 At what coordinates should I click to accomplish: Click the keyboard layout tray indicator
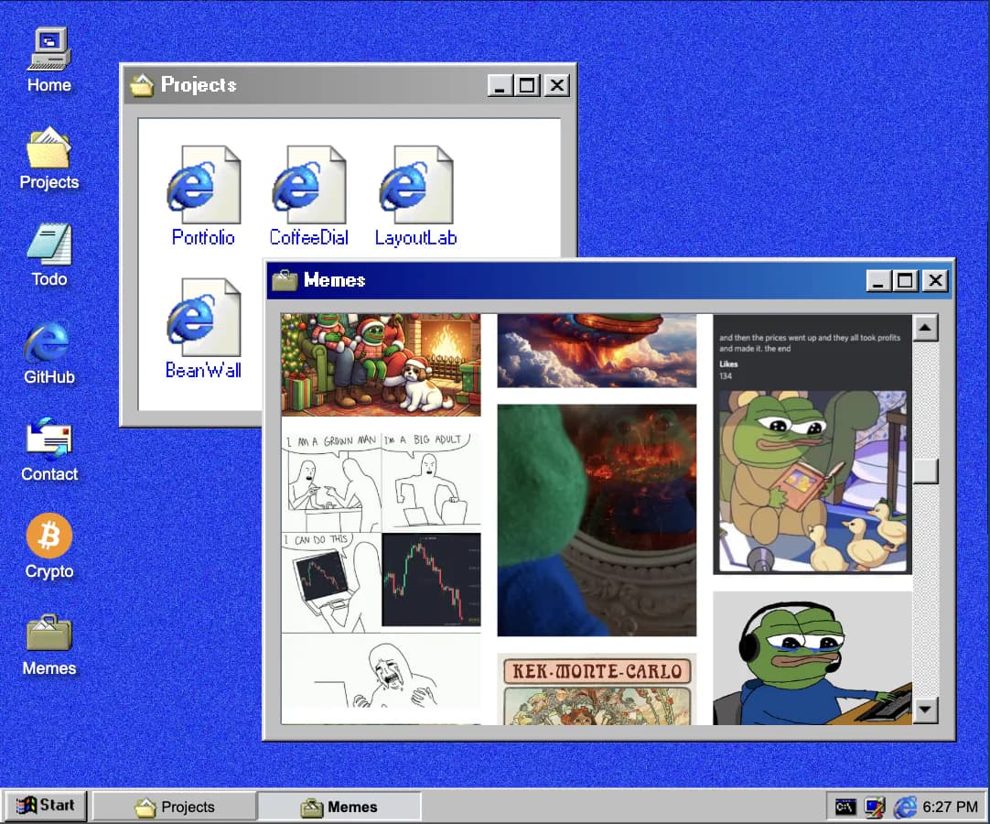coord(846,807)
